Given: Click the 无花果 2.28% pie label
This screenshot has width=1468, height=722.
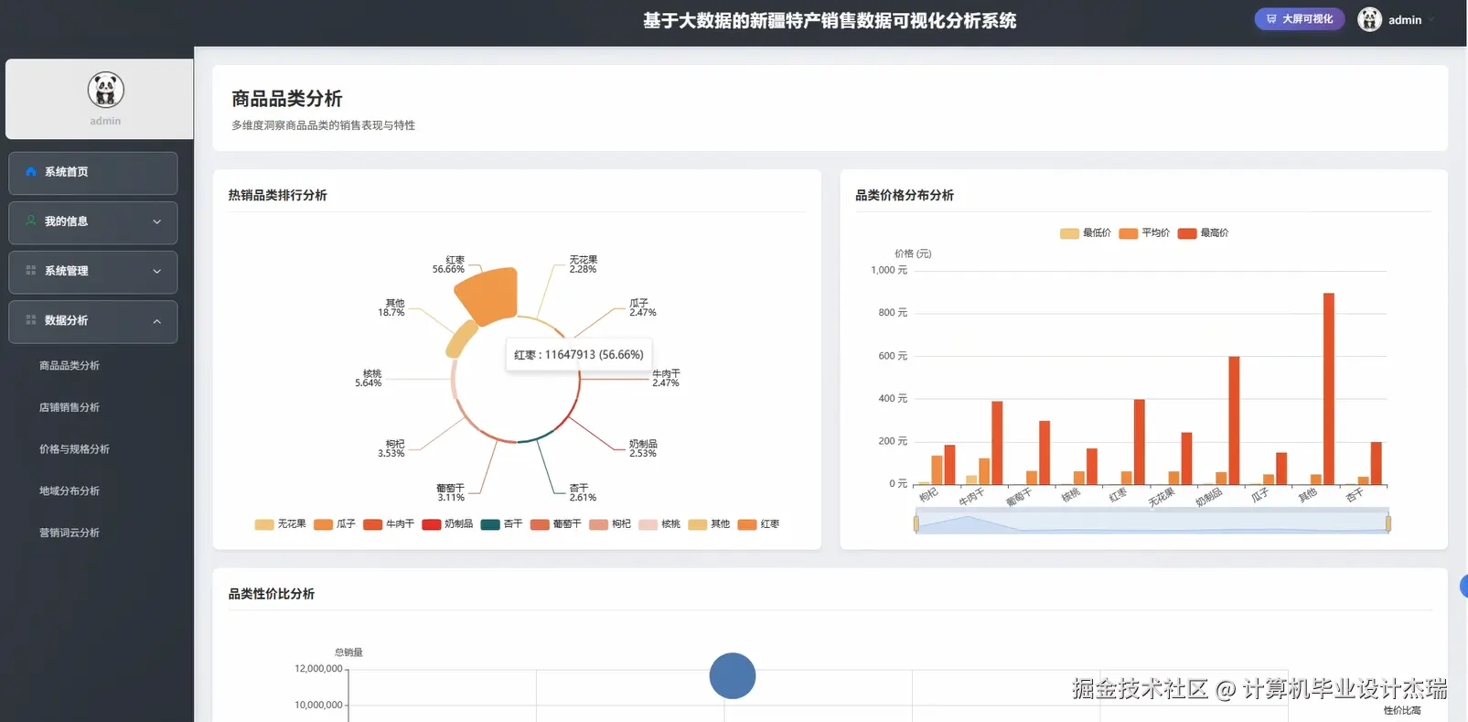Looking at the screenshot, I should tap(584, 264).
